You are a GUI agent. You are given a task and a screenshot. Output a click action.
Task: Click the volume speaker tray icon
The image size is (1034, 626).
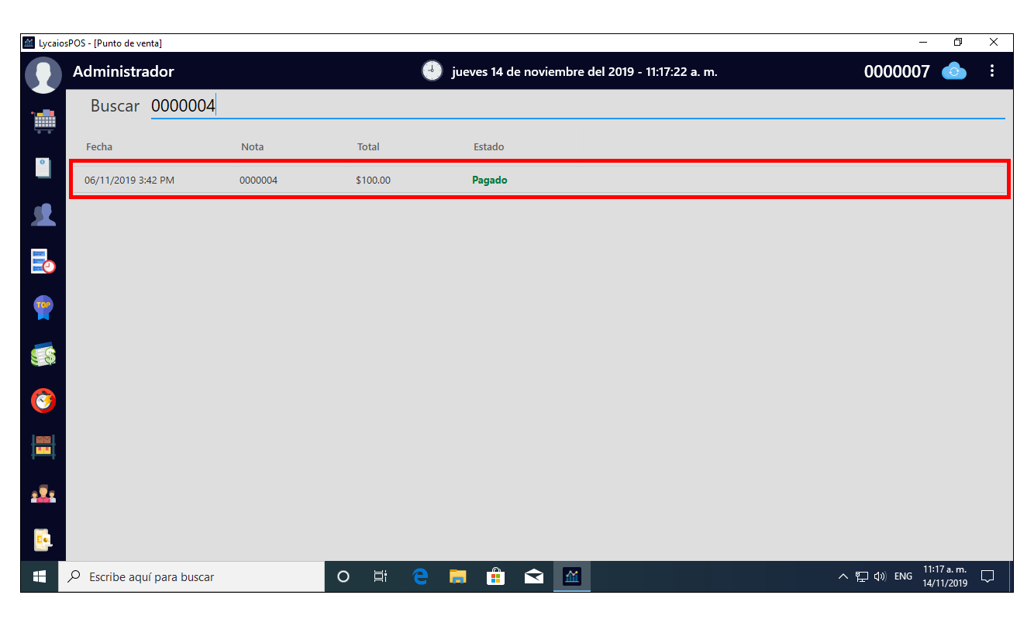coord(880,576)
